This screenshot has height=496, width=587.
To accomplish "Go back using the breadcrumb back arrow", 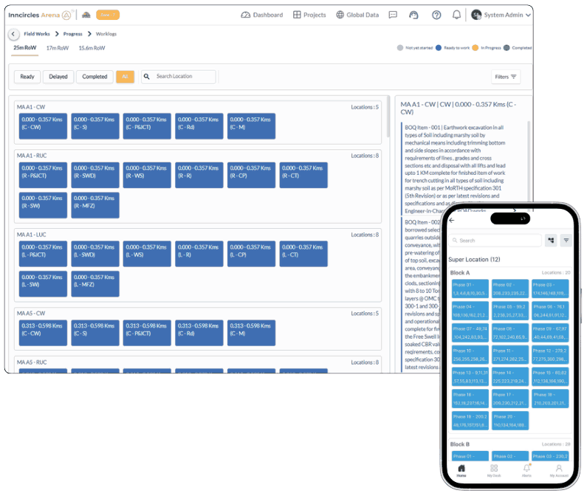I will click(13, 34).
